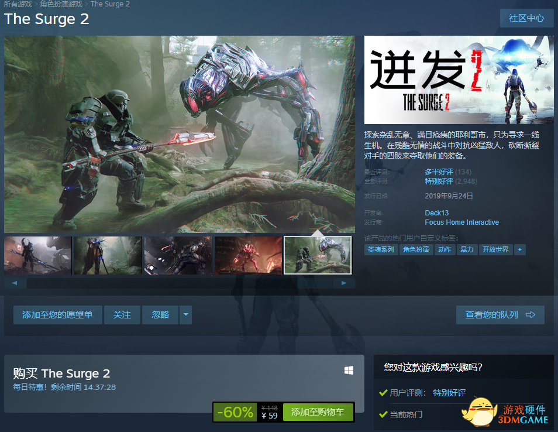Click the 每日特惠 remaining time countdown
558x432 pixels.
pos(64,387)
